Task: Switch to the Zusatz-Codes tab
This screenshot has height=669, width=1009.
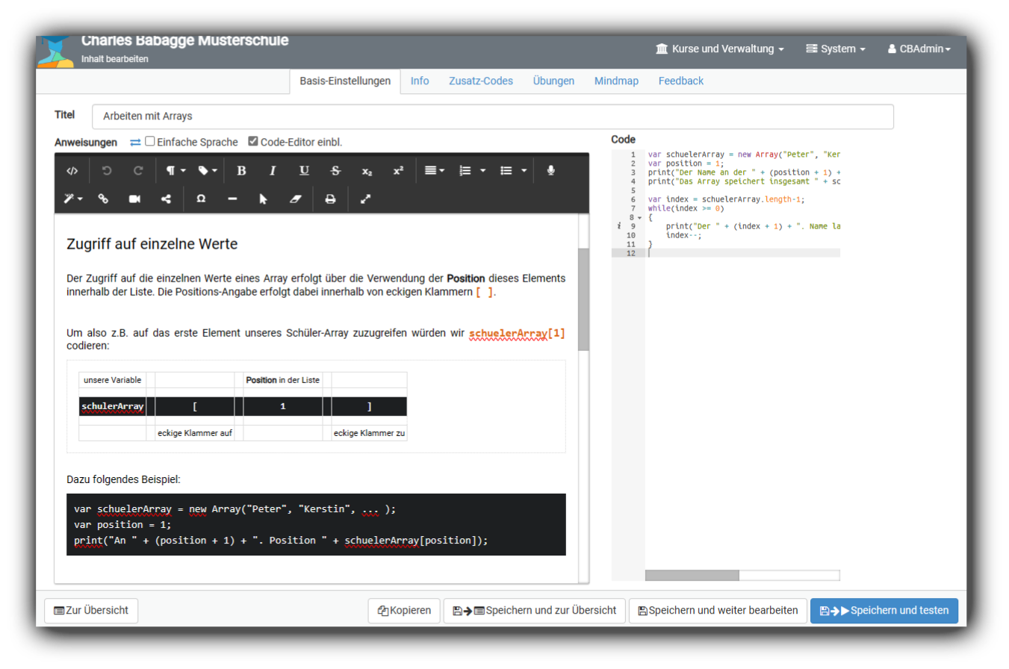Action: [480, 81]
